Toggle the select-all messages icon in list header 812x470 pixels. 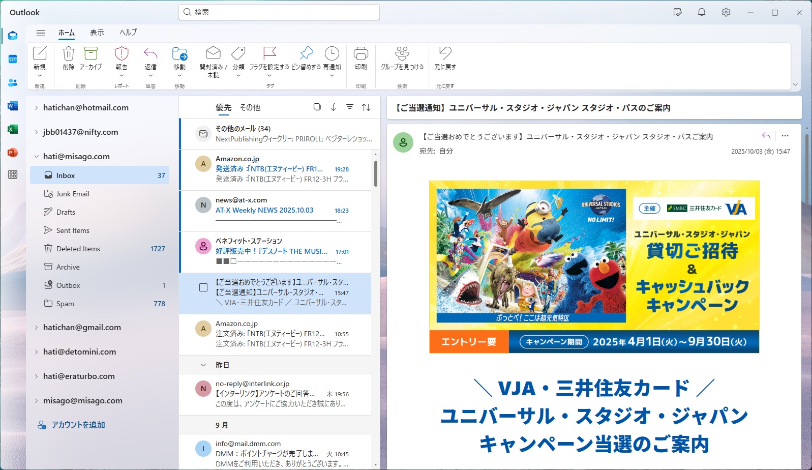point(317,107)
